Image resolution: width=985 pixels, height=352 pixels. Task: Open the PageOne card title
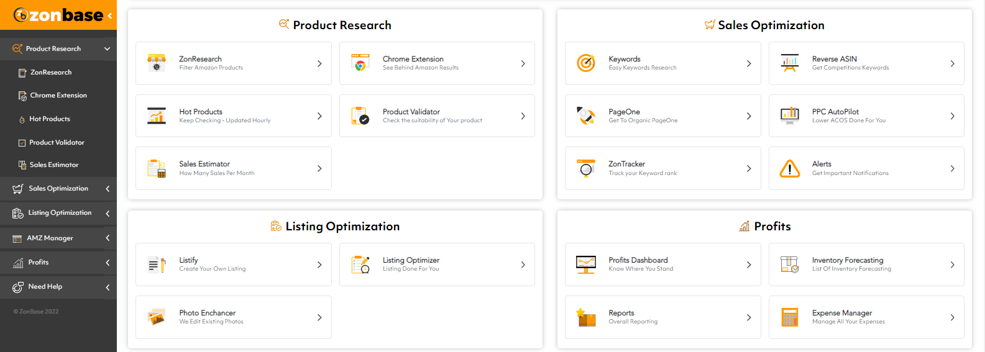tap(624, 112)
